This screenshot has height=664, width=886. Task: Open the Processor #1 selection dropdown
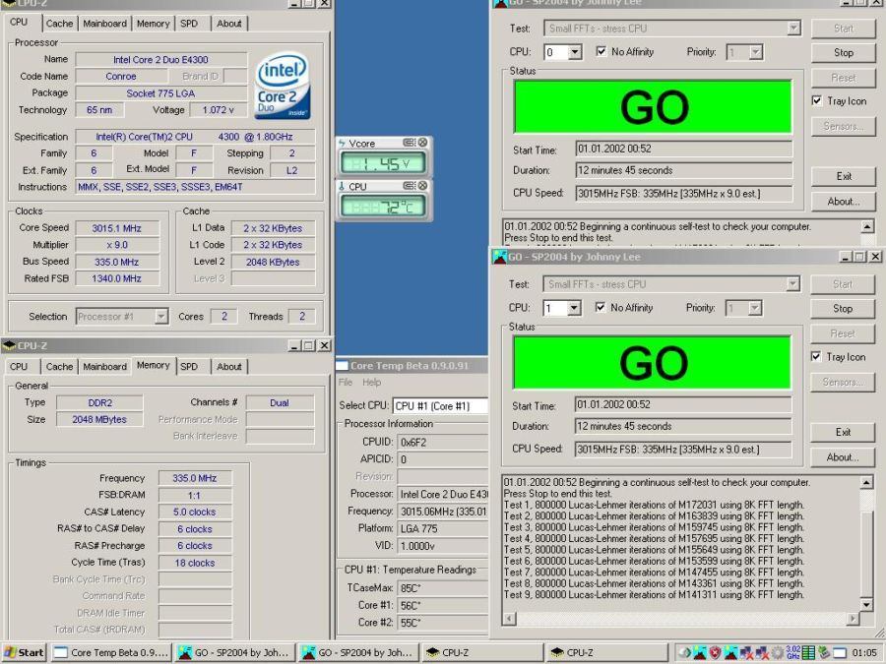[161, 316]
